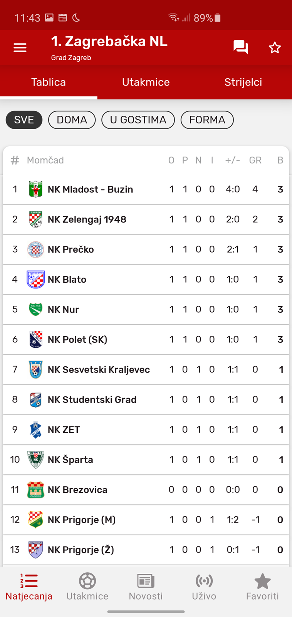
Task: Open Novosti news in bottom navigation
Action: (146, 587)
